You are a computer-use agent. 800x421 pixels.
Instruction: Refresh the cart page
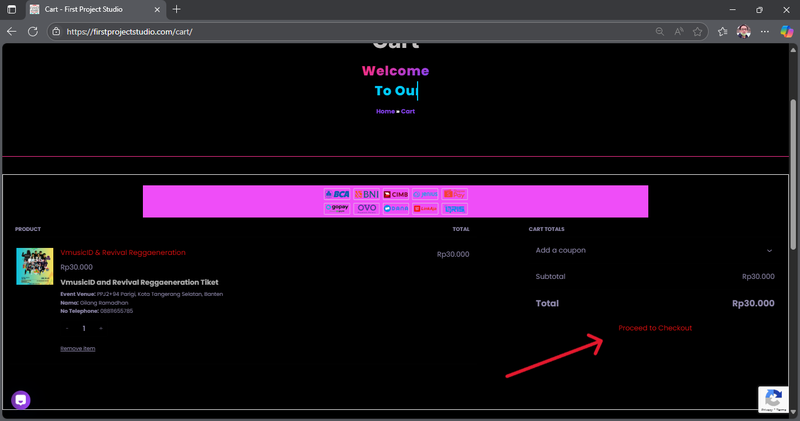(x=33, y=32)
